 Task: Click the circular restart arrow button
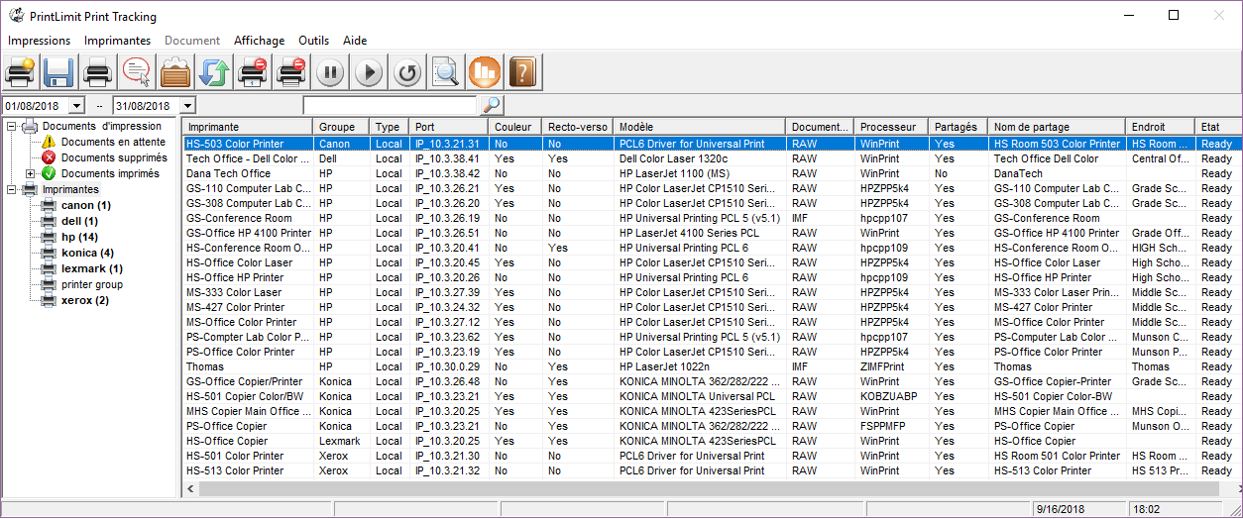407,72
